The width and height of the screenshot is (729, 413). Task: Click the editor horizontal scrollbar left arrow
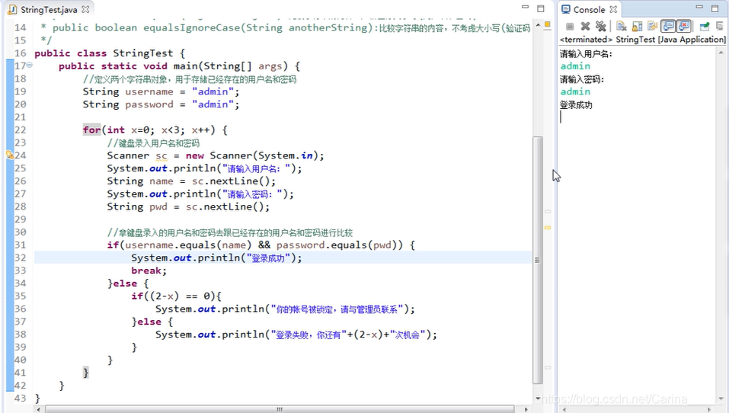[x=38, y=409]
